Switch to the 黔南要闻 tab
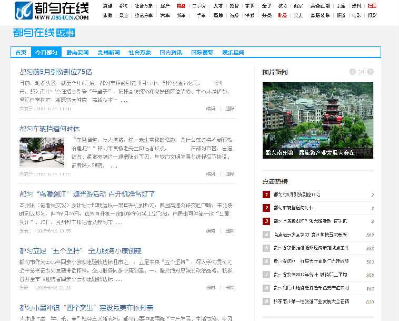 [77, 53]
